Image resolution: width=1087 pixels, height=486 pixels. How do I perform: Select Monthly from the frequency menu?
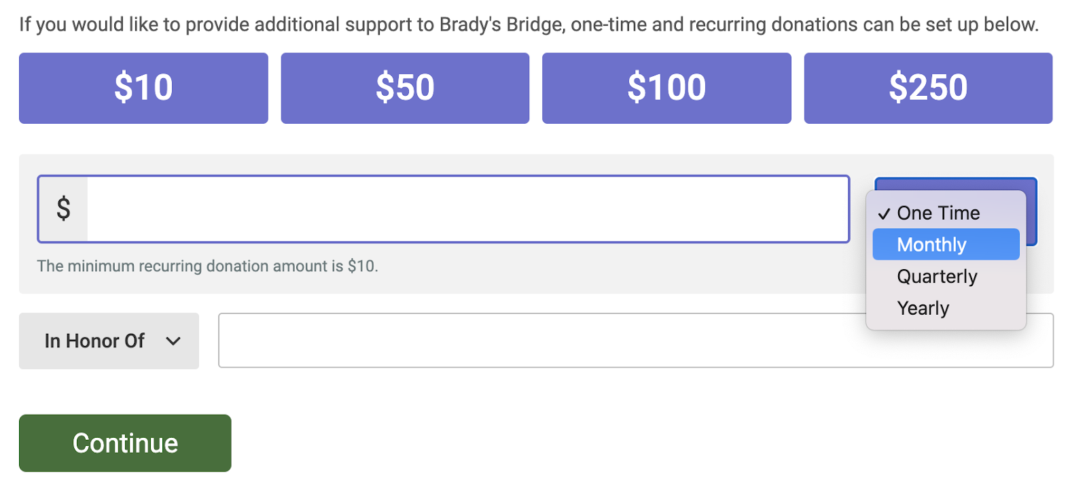pos(931,245)
